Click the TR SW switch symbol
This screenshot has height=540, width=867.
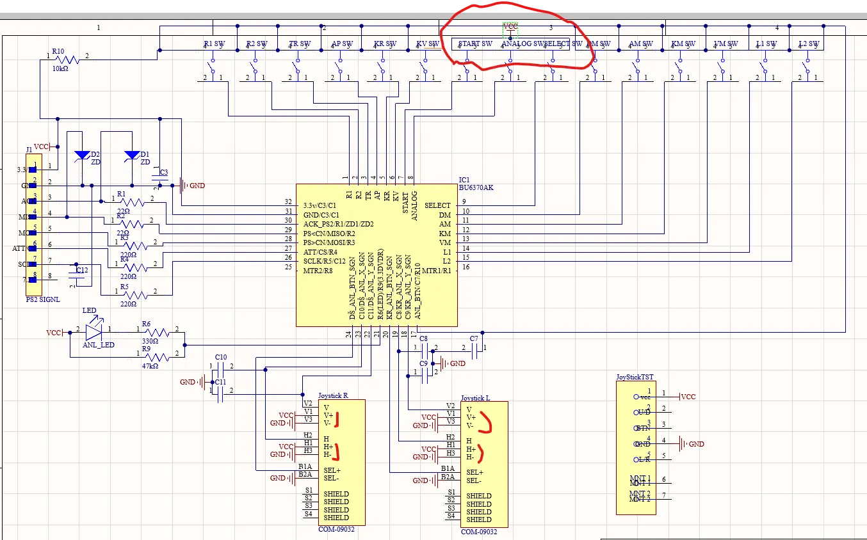click(297, 66)
